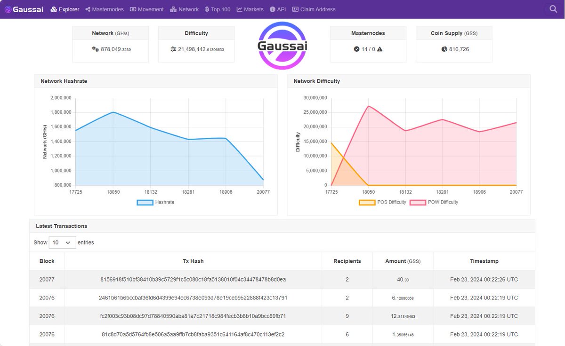View the Markets page

250,9
